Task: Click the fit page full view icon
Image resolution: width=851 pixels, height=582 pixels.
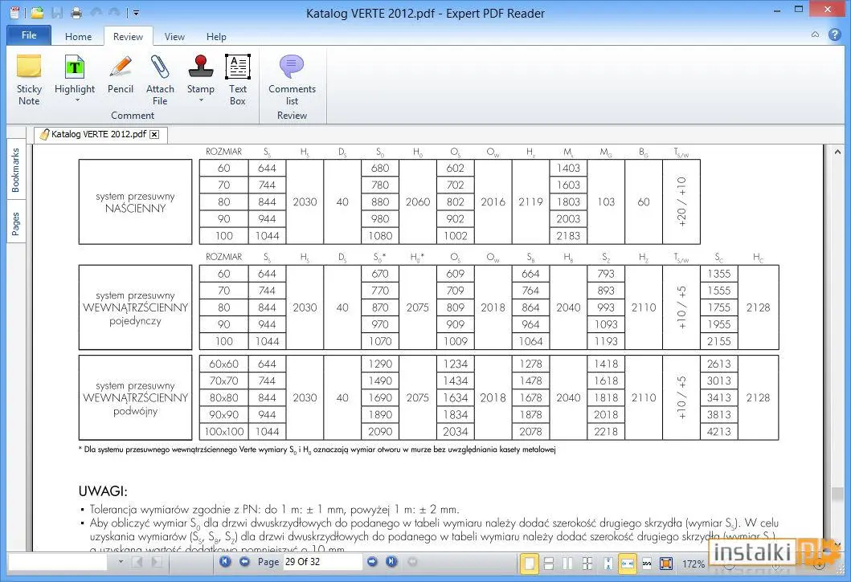Action: tap(666, 564)
